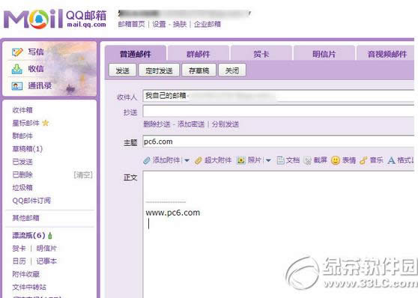Insert a photo using the 照片 icon
The width and height of the screenshot is (418, 298).
click(241, 160)
